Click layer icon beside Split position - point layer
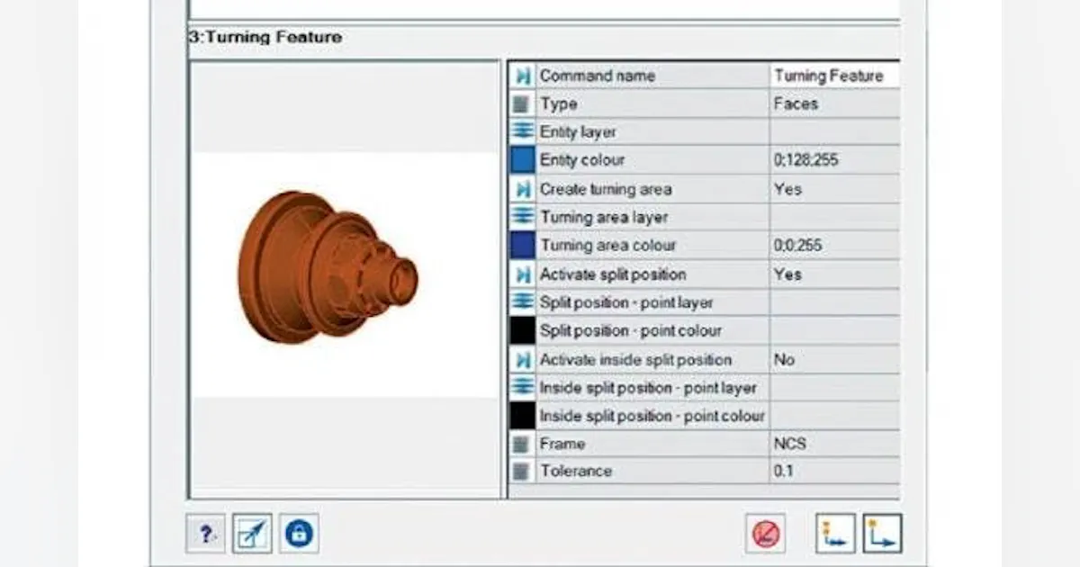 522,302
